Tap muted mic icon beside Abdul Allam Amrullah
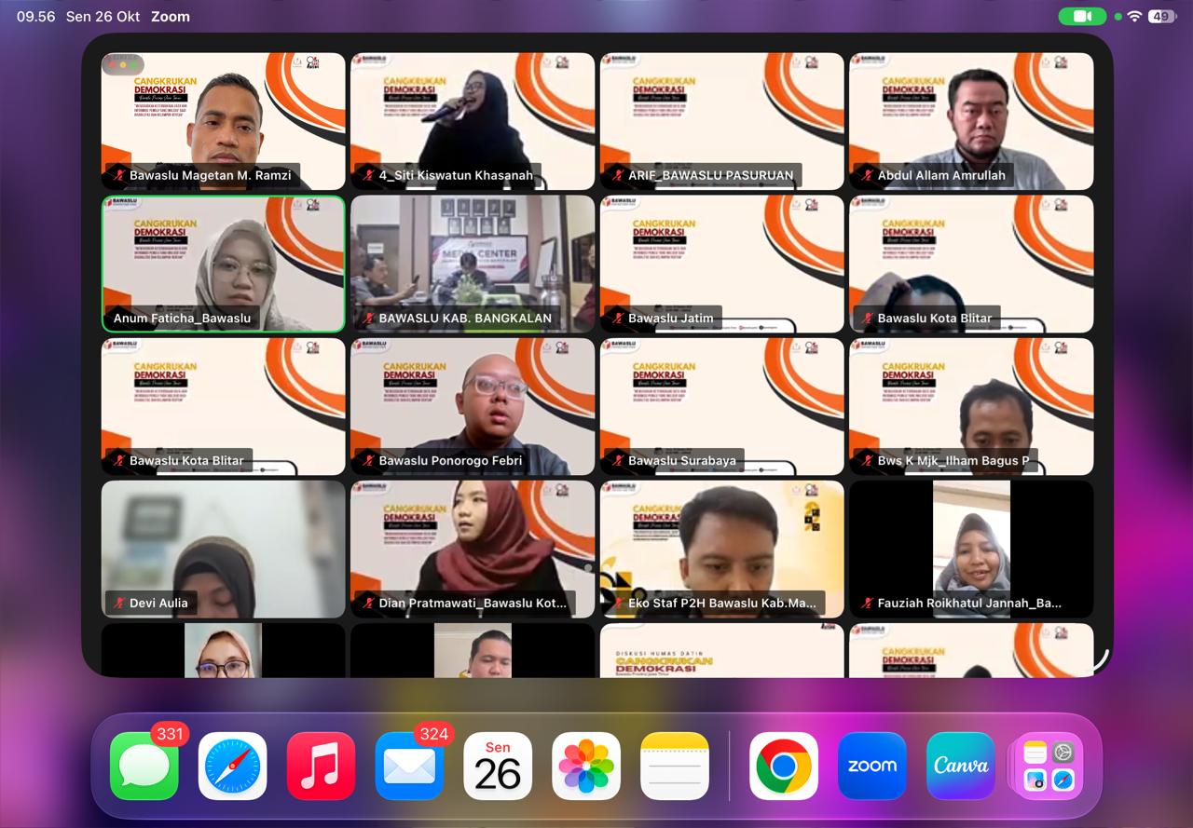 tap(866, 175)
